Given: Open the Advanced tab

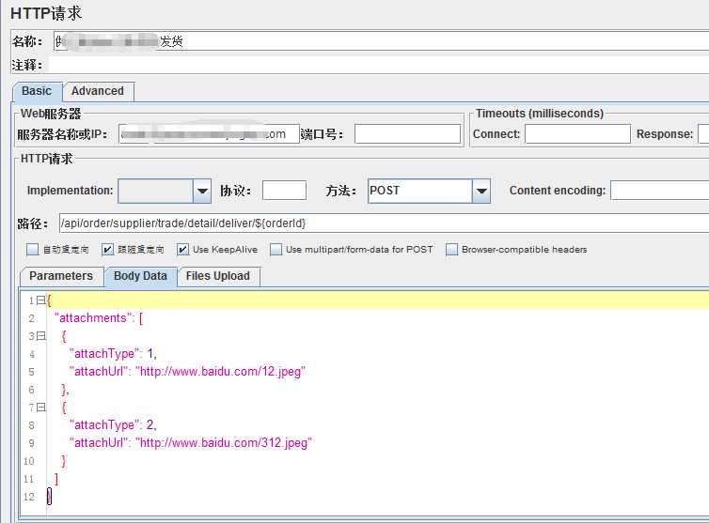Looking at the screenshot, I should pos(98,92).
